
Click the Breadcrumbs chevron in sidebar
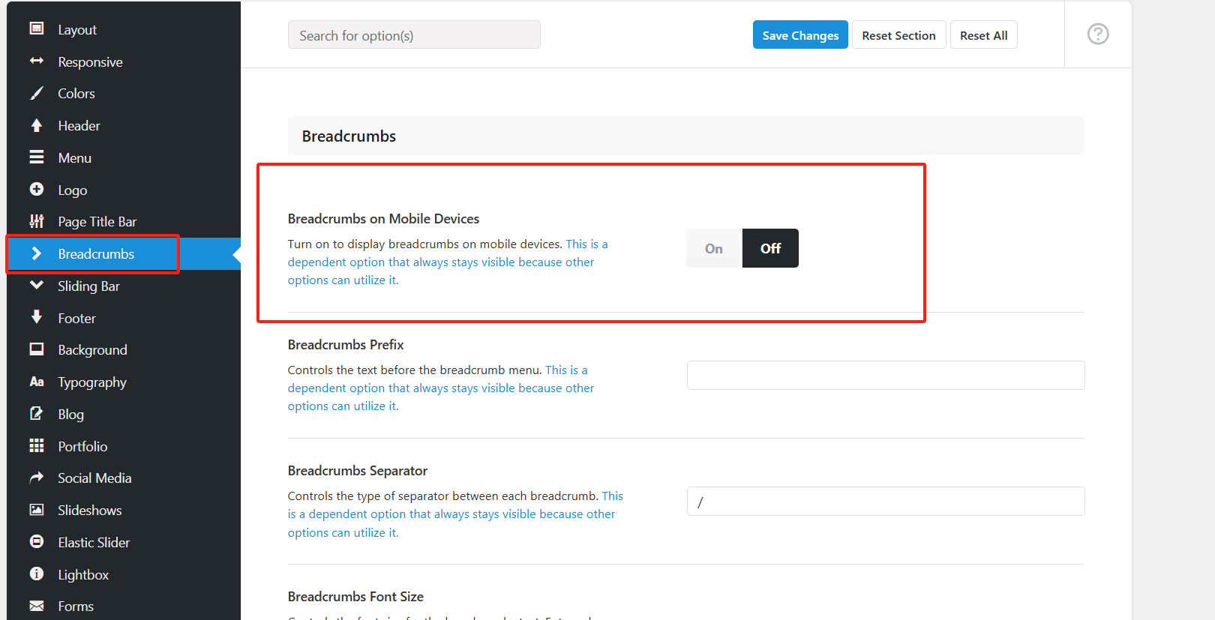[x=37, y=253]
